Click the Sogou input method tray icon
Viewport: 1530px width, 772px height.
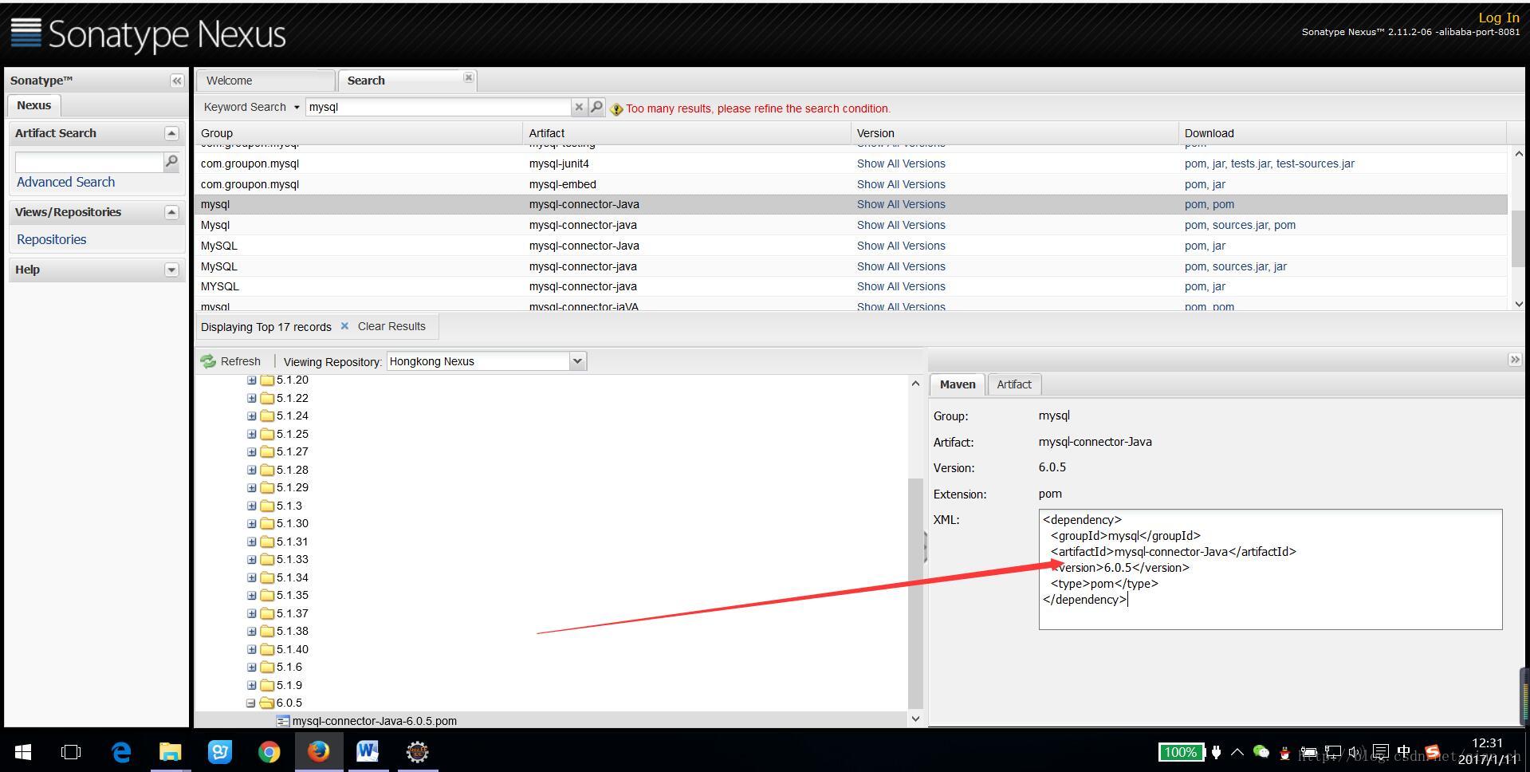(x=1432, y=752)
